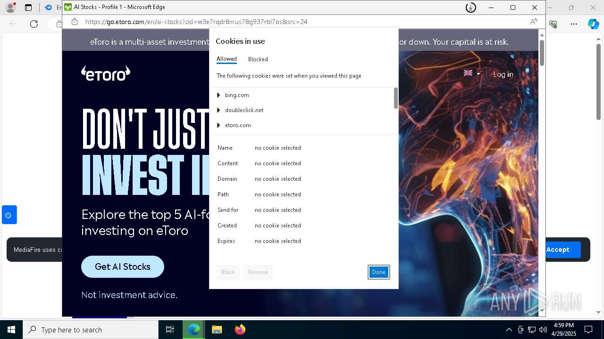The width and height of the screenshot is (604, 339).
Task: Click the 'Not investment advice.' text
Action: pos(129,295)
